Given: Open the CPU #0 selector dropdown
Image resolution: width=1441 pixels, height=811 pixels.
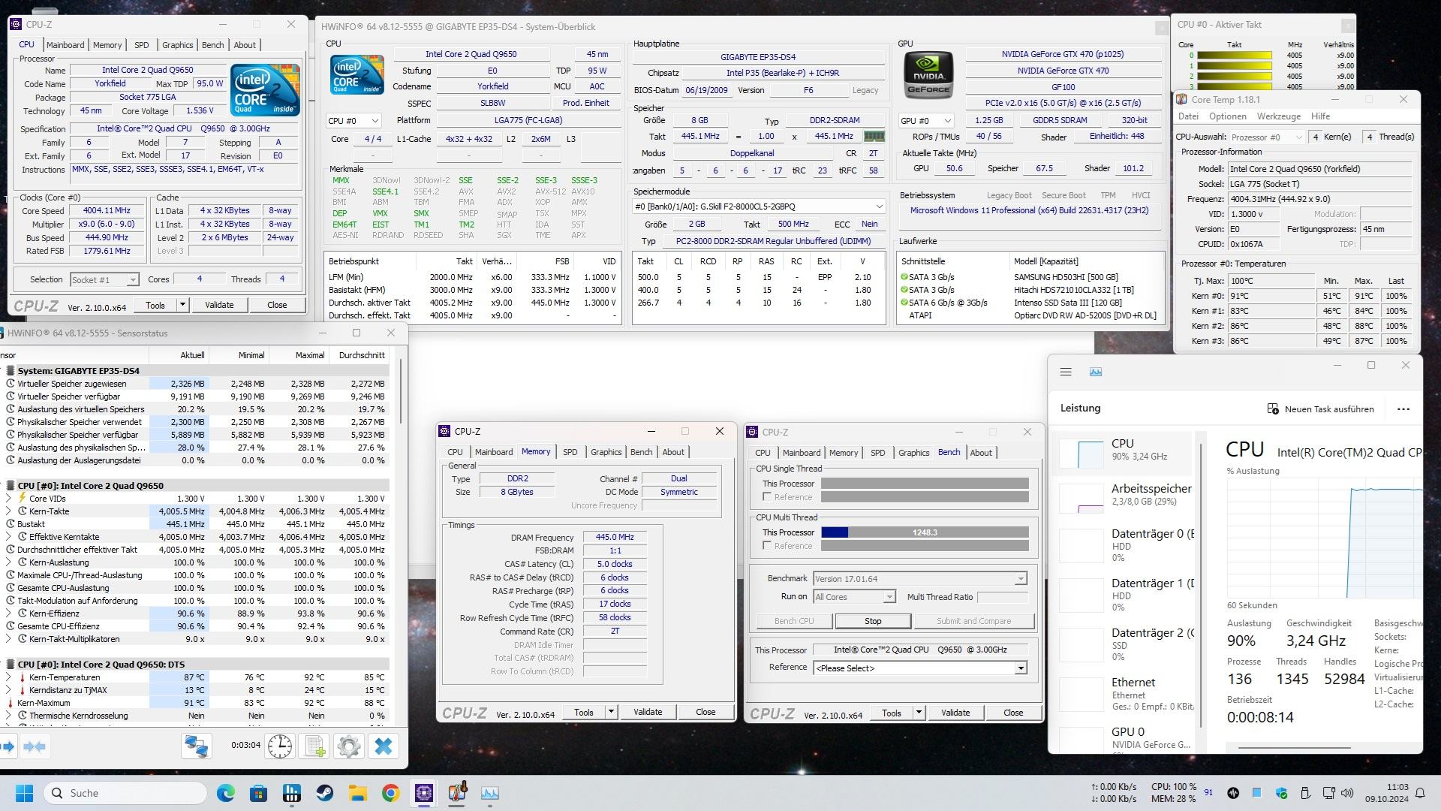Looking at the screenshot, I should (353, 121).
